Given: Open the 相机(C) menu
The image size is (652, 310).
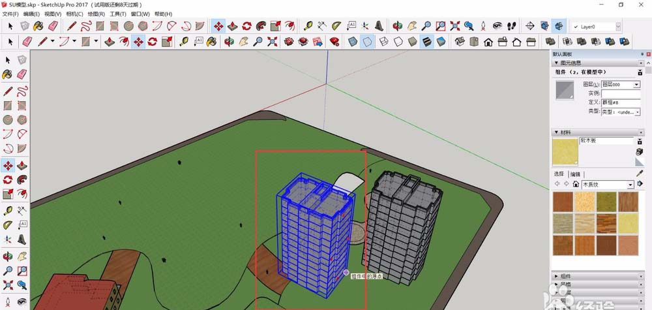Looking at the screenshot, I should (74, 14).
